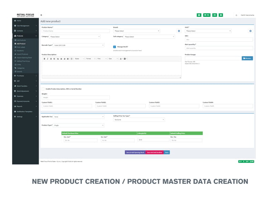Click the Purchases sidebar icon

coord(15,76)
